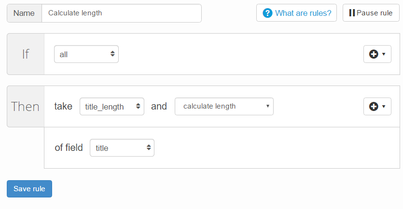Save the rule with the Save rule button
The image size is (403, 209).
(29, 189)
